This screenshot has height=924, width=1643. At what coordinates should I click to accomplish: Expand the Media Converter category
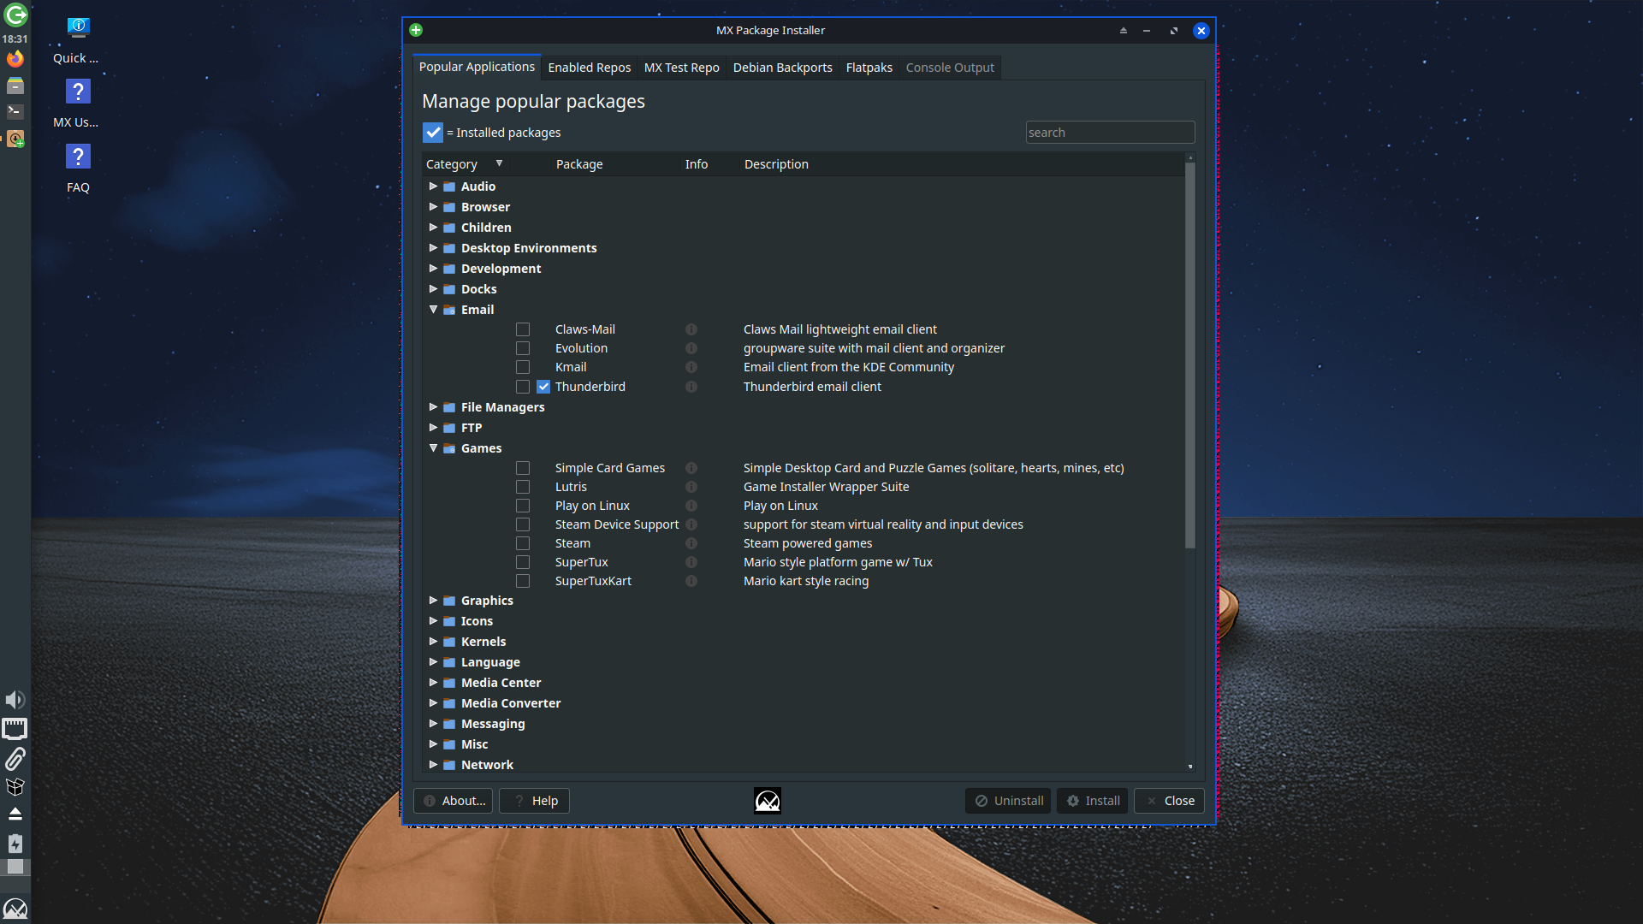(433, 703)
